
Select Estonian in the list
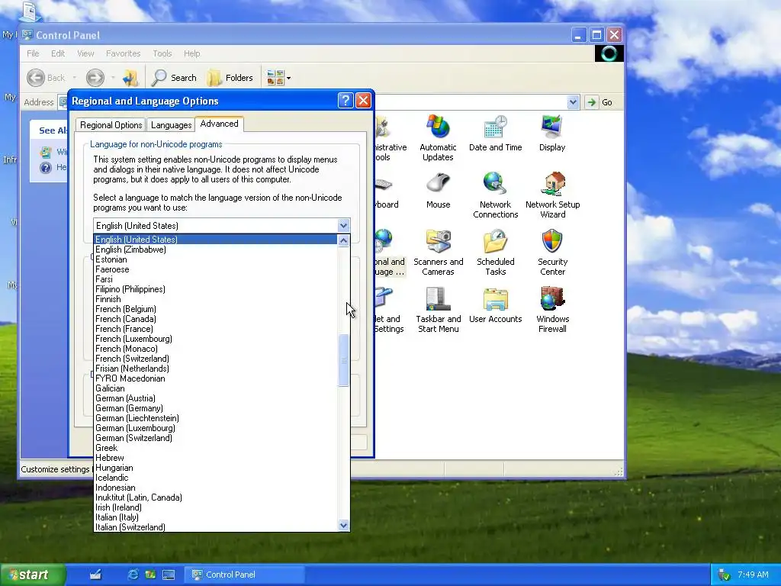click(216, 259)
